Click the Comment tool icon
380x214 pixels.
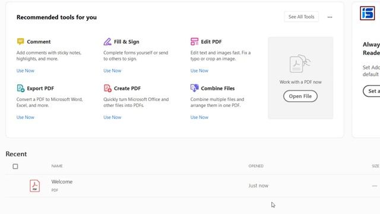pos(20,42)
